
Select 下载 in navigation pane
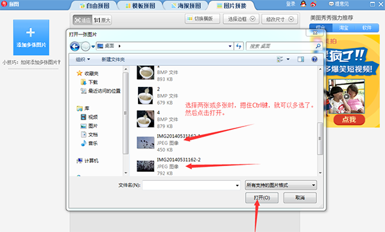click(89, 82)
